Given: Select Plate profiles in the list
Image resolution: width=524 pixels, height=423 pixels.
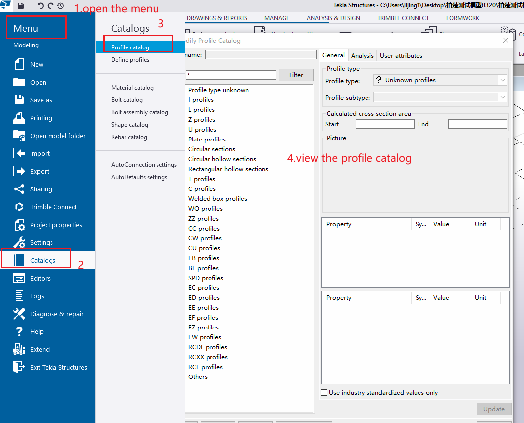Looking at the screenshot, I should pos(207,139).
